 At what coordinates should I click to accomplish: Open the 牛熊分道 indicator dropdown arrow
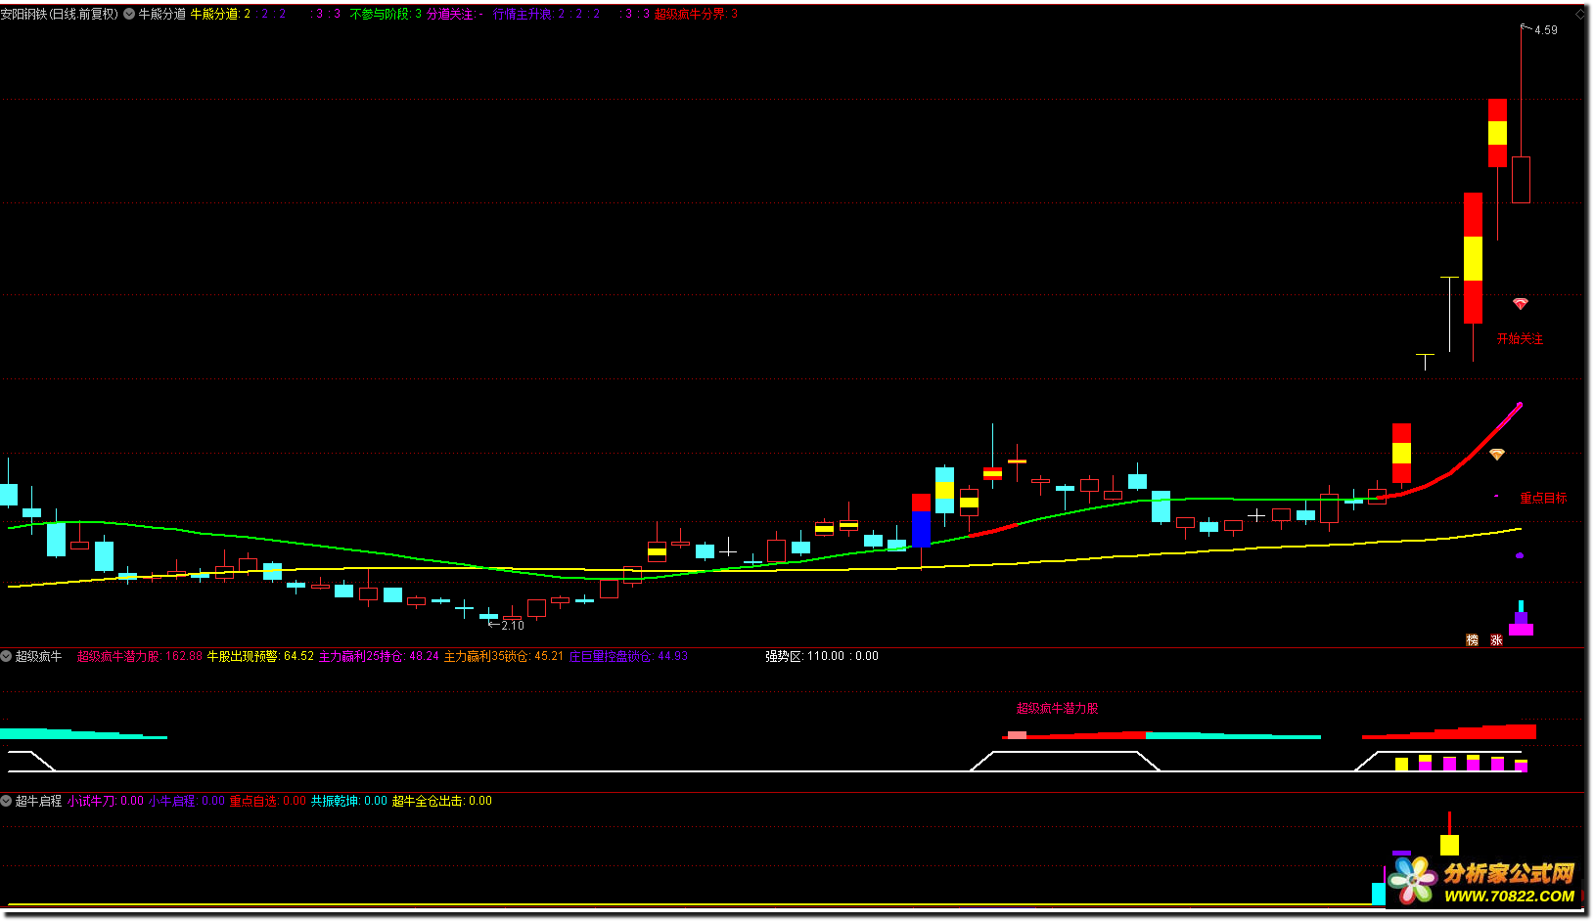coord(129,14)
